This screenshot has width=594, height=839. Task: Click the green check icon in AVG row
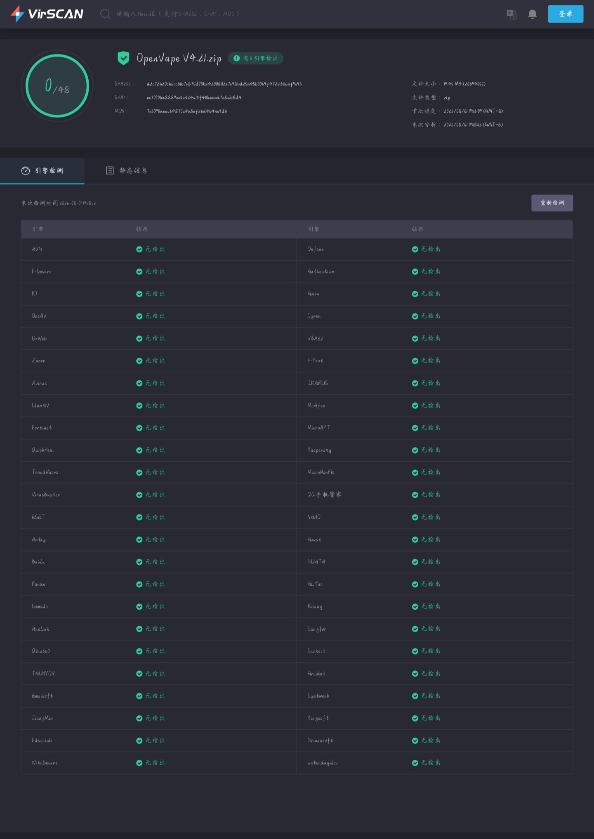139,249
